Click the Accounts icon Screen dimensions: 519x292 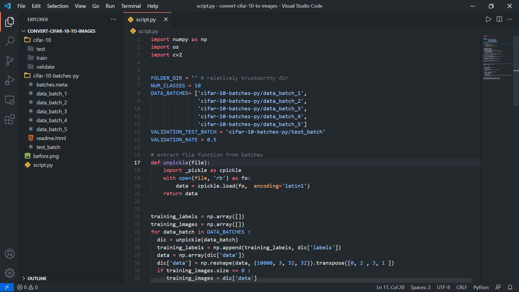coord(10,254)
